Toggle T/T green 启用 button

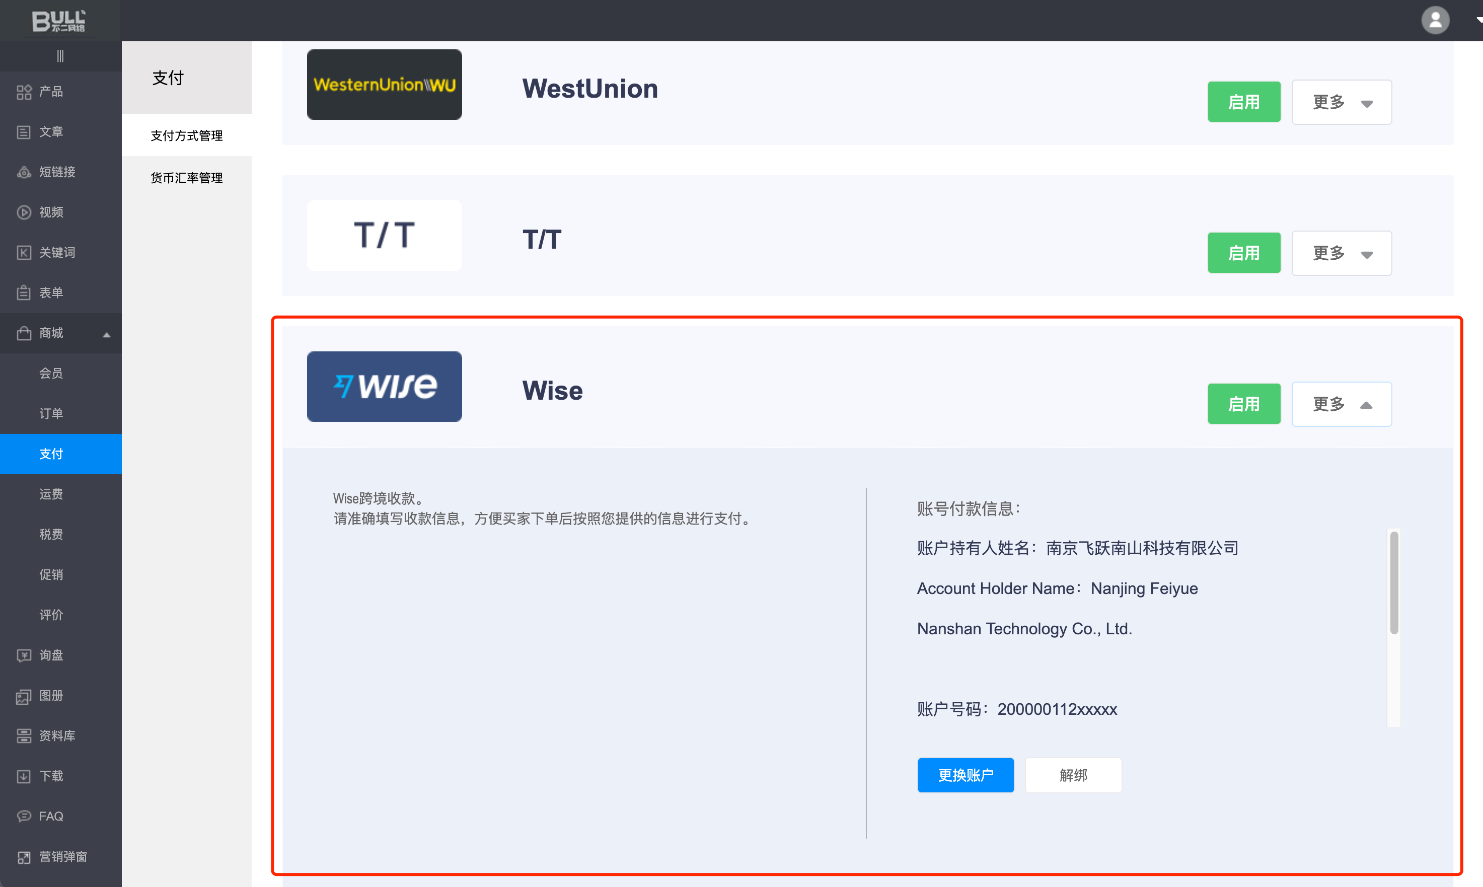pyautogui.click(x=1243, y=253)
